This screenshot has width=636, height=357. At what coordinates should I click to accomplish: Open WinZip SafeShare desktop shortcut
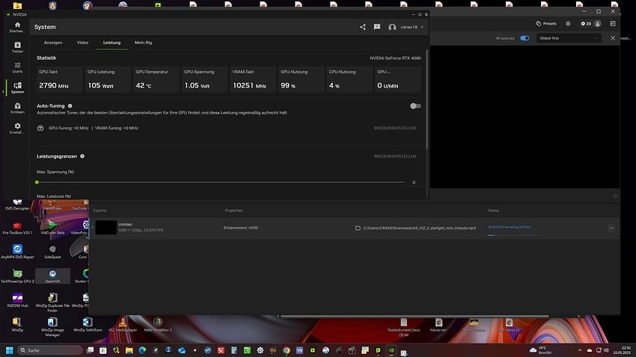pyautogui.click(x=88, y=324)
